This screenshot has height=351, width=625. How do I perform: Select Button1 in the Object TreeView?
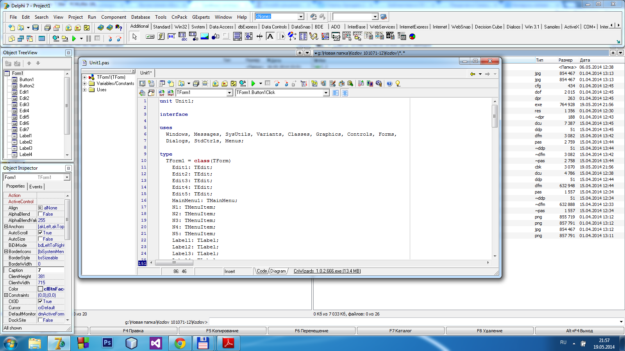click(x=27, y=80)
